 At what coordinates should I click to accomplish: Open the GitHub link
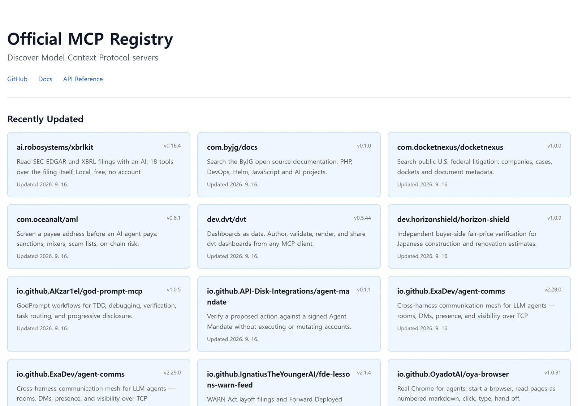click(17, 79)
